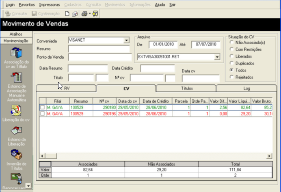Click the green M. GAYA cell
Viewport: 281px width, 192px height.
click(x=58, y=107)
